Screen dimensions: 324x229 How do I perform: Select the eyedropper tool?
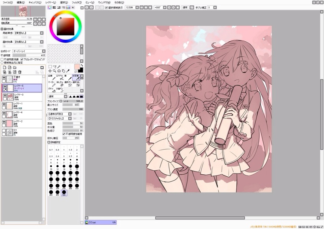point(68,71)
